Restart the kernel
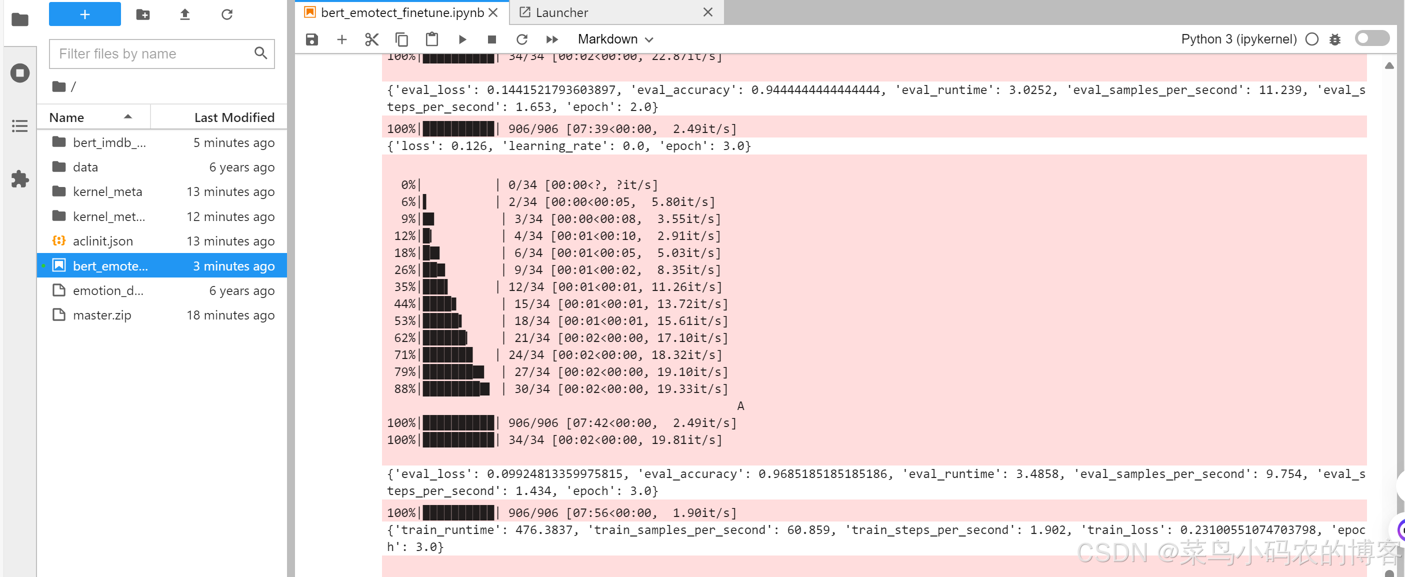This screenshot has height=577, width=1405. (521, 39)
